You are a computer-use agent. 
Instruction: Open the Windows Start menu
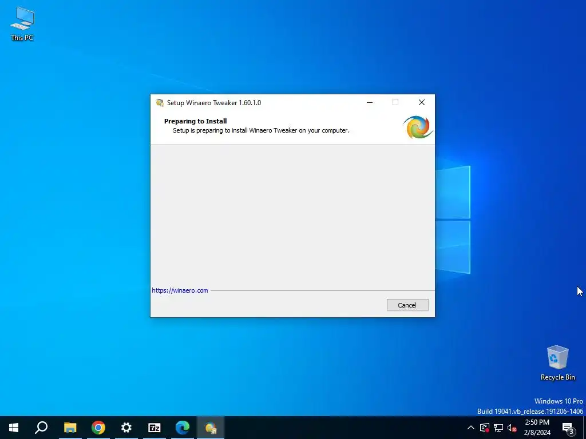pos(14,428)
